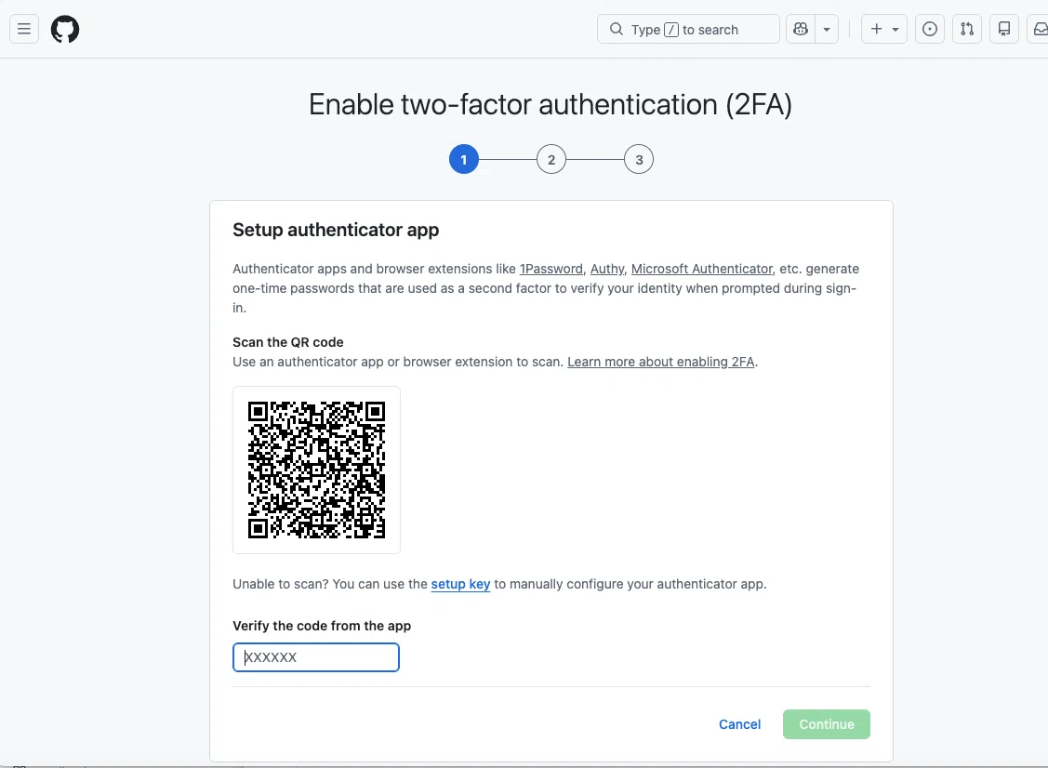
Task: Expand the Copilot dropdown arrow
Action: coord(827,30)
